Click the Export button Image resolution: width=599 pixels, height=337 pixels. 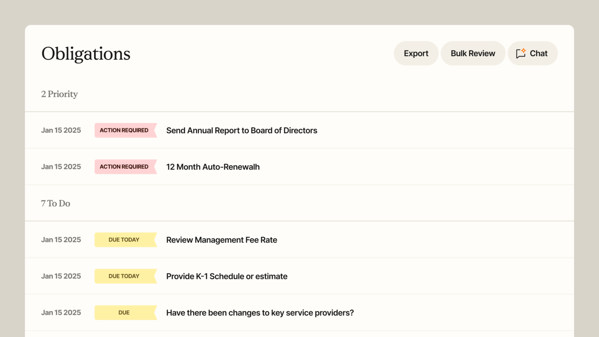pos(416,53)
